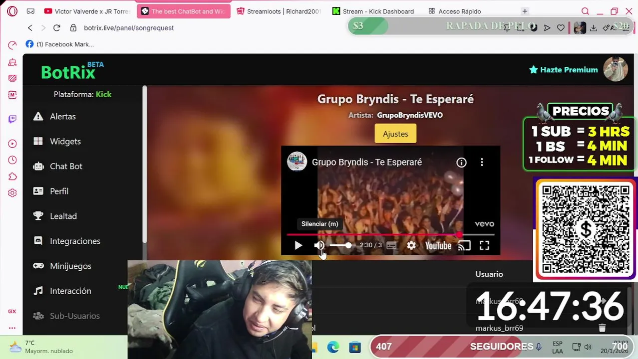Image resolution: width=638 pixels, height=359 pixels.
Task: Open the player icon in the Opera sidebar
Action: tap(12, 144)
